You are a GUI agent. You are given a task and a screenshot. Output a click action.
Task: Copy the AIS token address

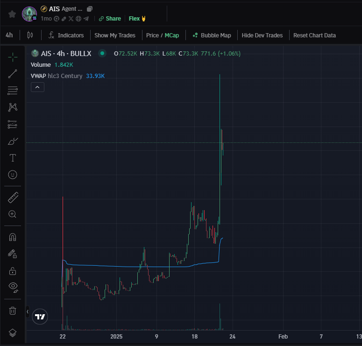[90, 9]
